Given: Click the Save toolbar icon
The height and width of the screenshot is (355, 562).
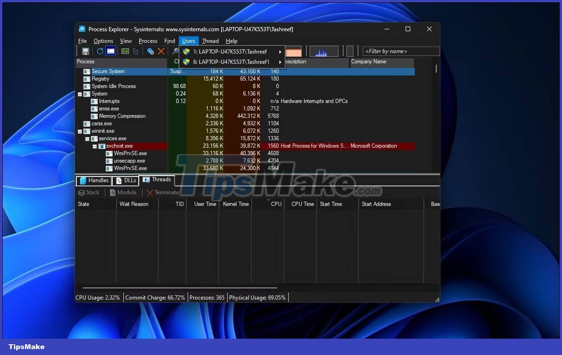Looking at the screenshot, I should click(86, 51).
